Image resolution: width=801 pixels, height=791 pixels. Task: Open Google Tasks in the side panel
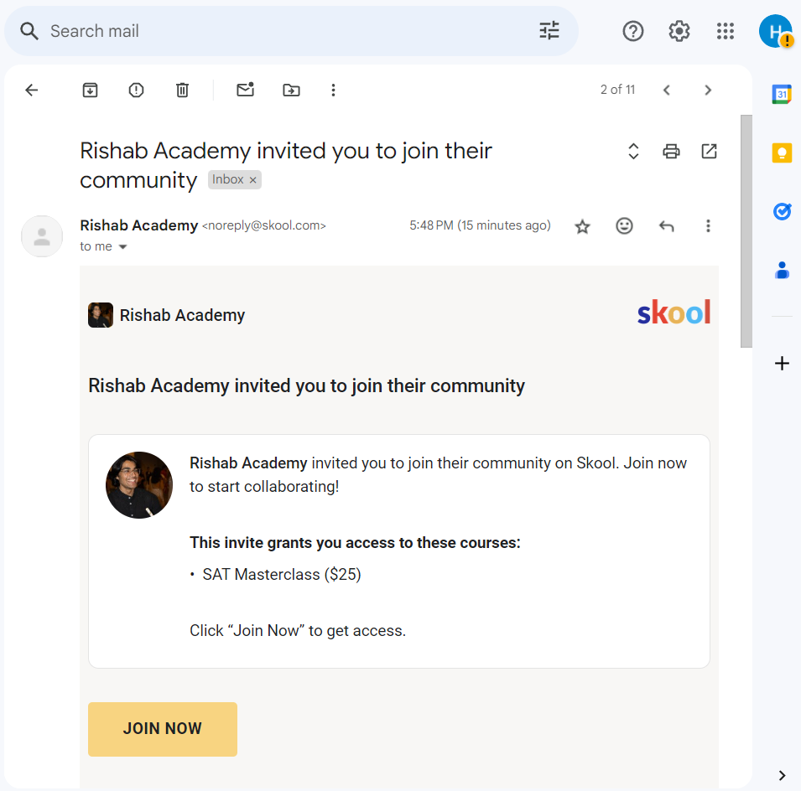tap(782, 211)
